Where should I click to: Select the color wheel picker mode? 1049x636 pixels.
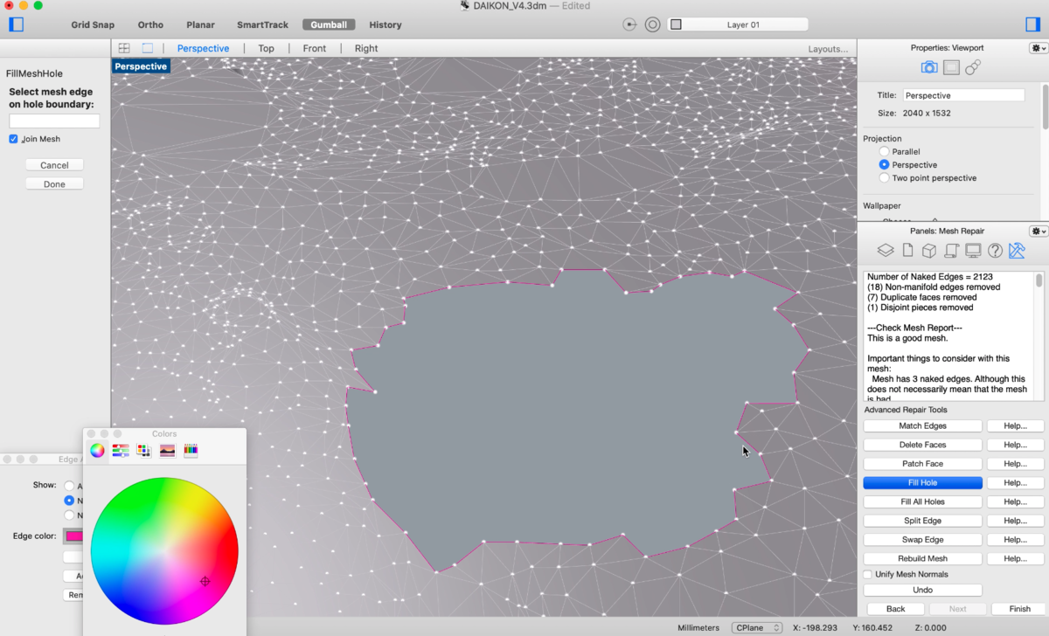(x=97, y=451)
